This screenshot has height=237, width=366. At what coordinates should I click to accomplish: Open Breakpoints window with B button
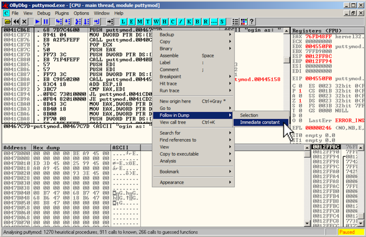coord(197,21)
